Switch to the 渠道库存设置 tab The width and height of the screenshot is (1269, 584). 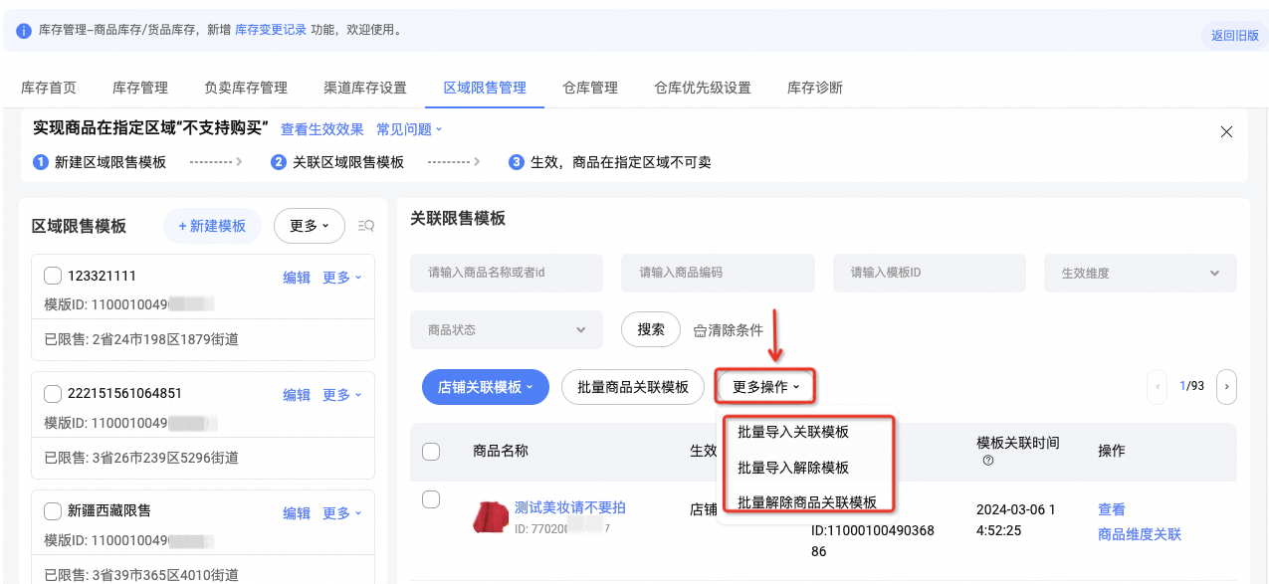(365, 88)
